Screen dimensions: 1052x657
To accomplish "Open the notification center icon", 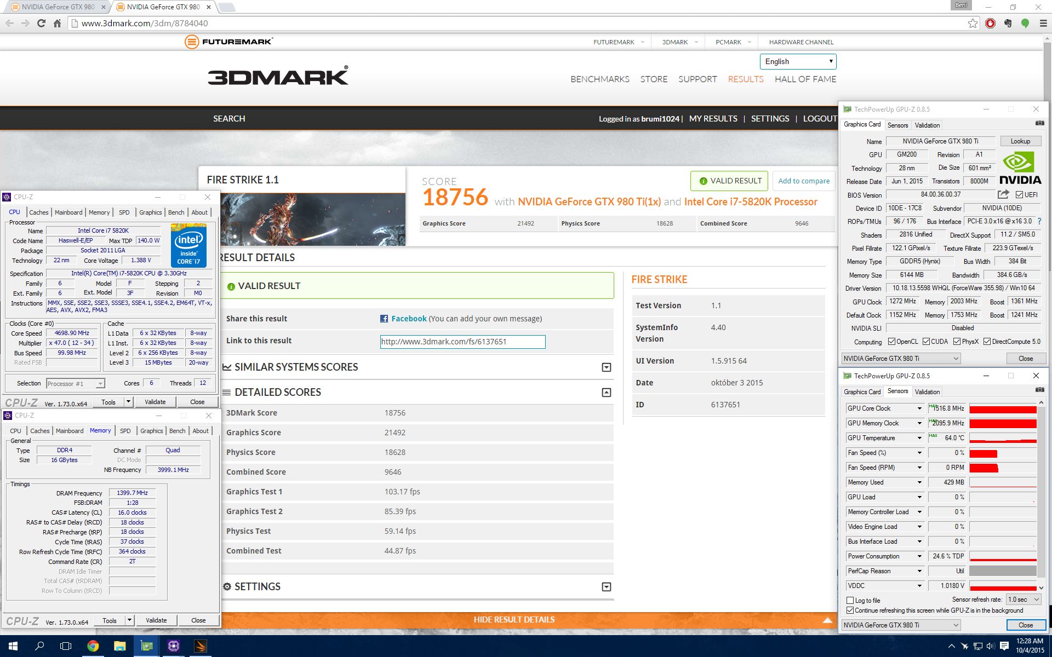I will [1004, 646].
